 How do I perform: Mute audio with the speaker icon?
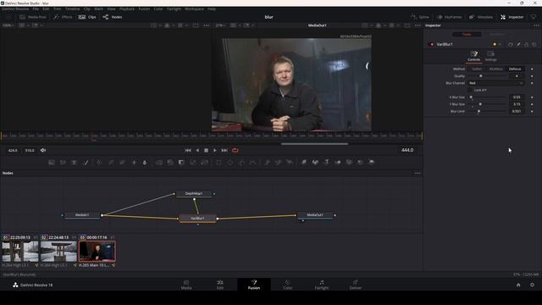[43, 151]
